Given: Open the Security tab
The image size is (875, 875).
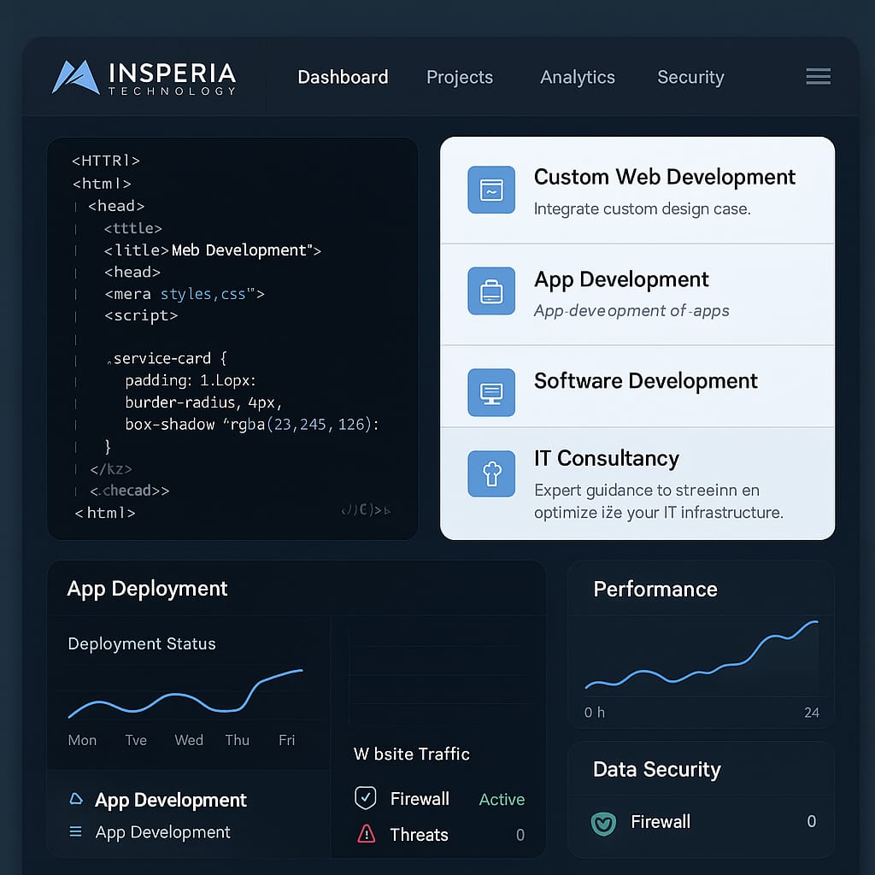Looking at the screenshot, I should click(690, 77).
